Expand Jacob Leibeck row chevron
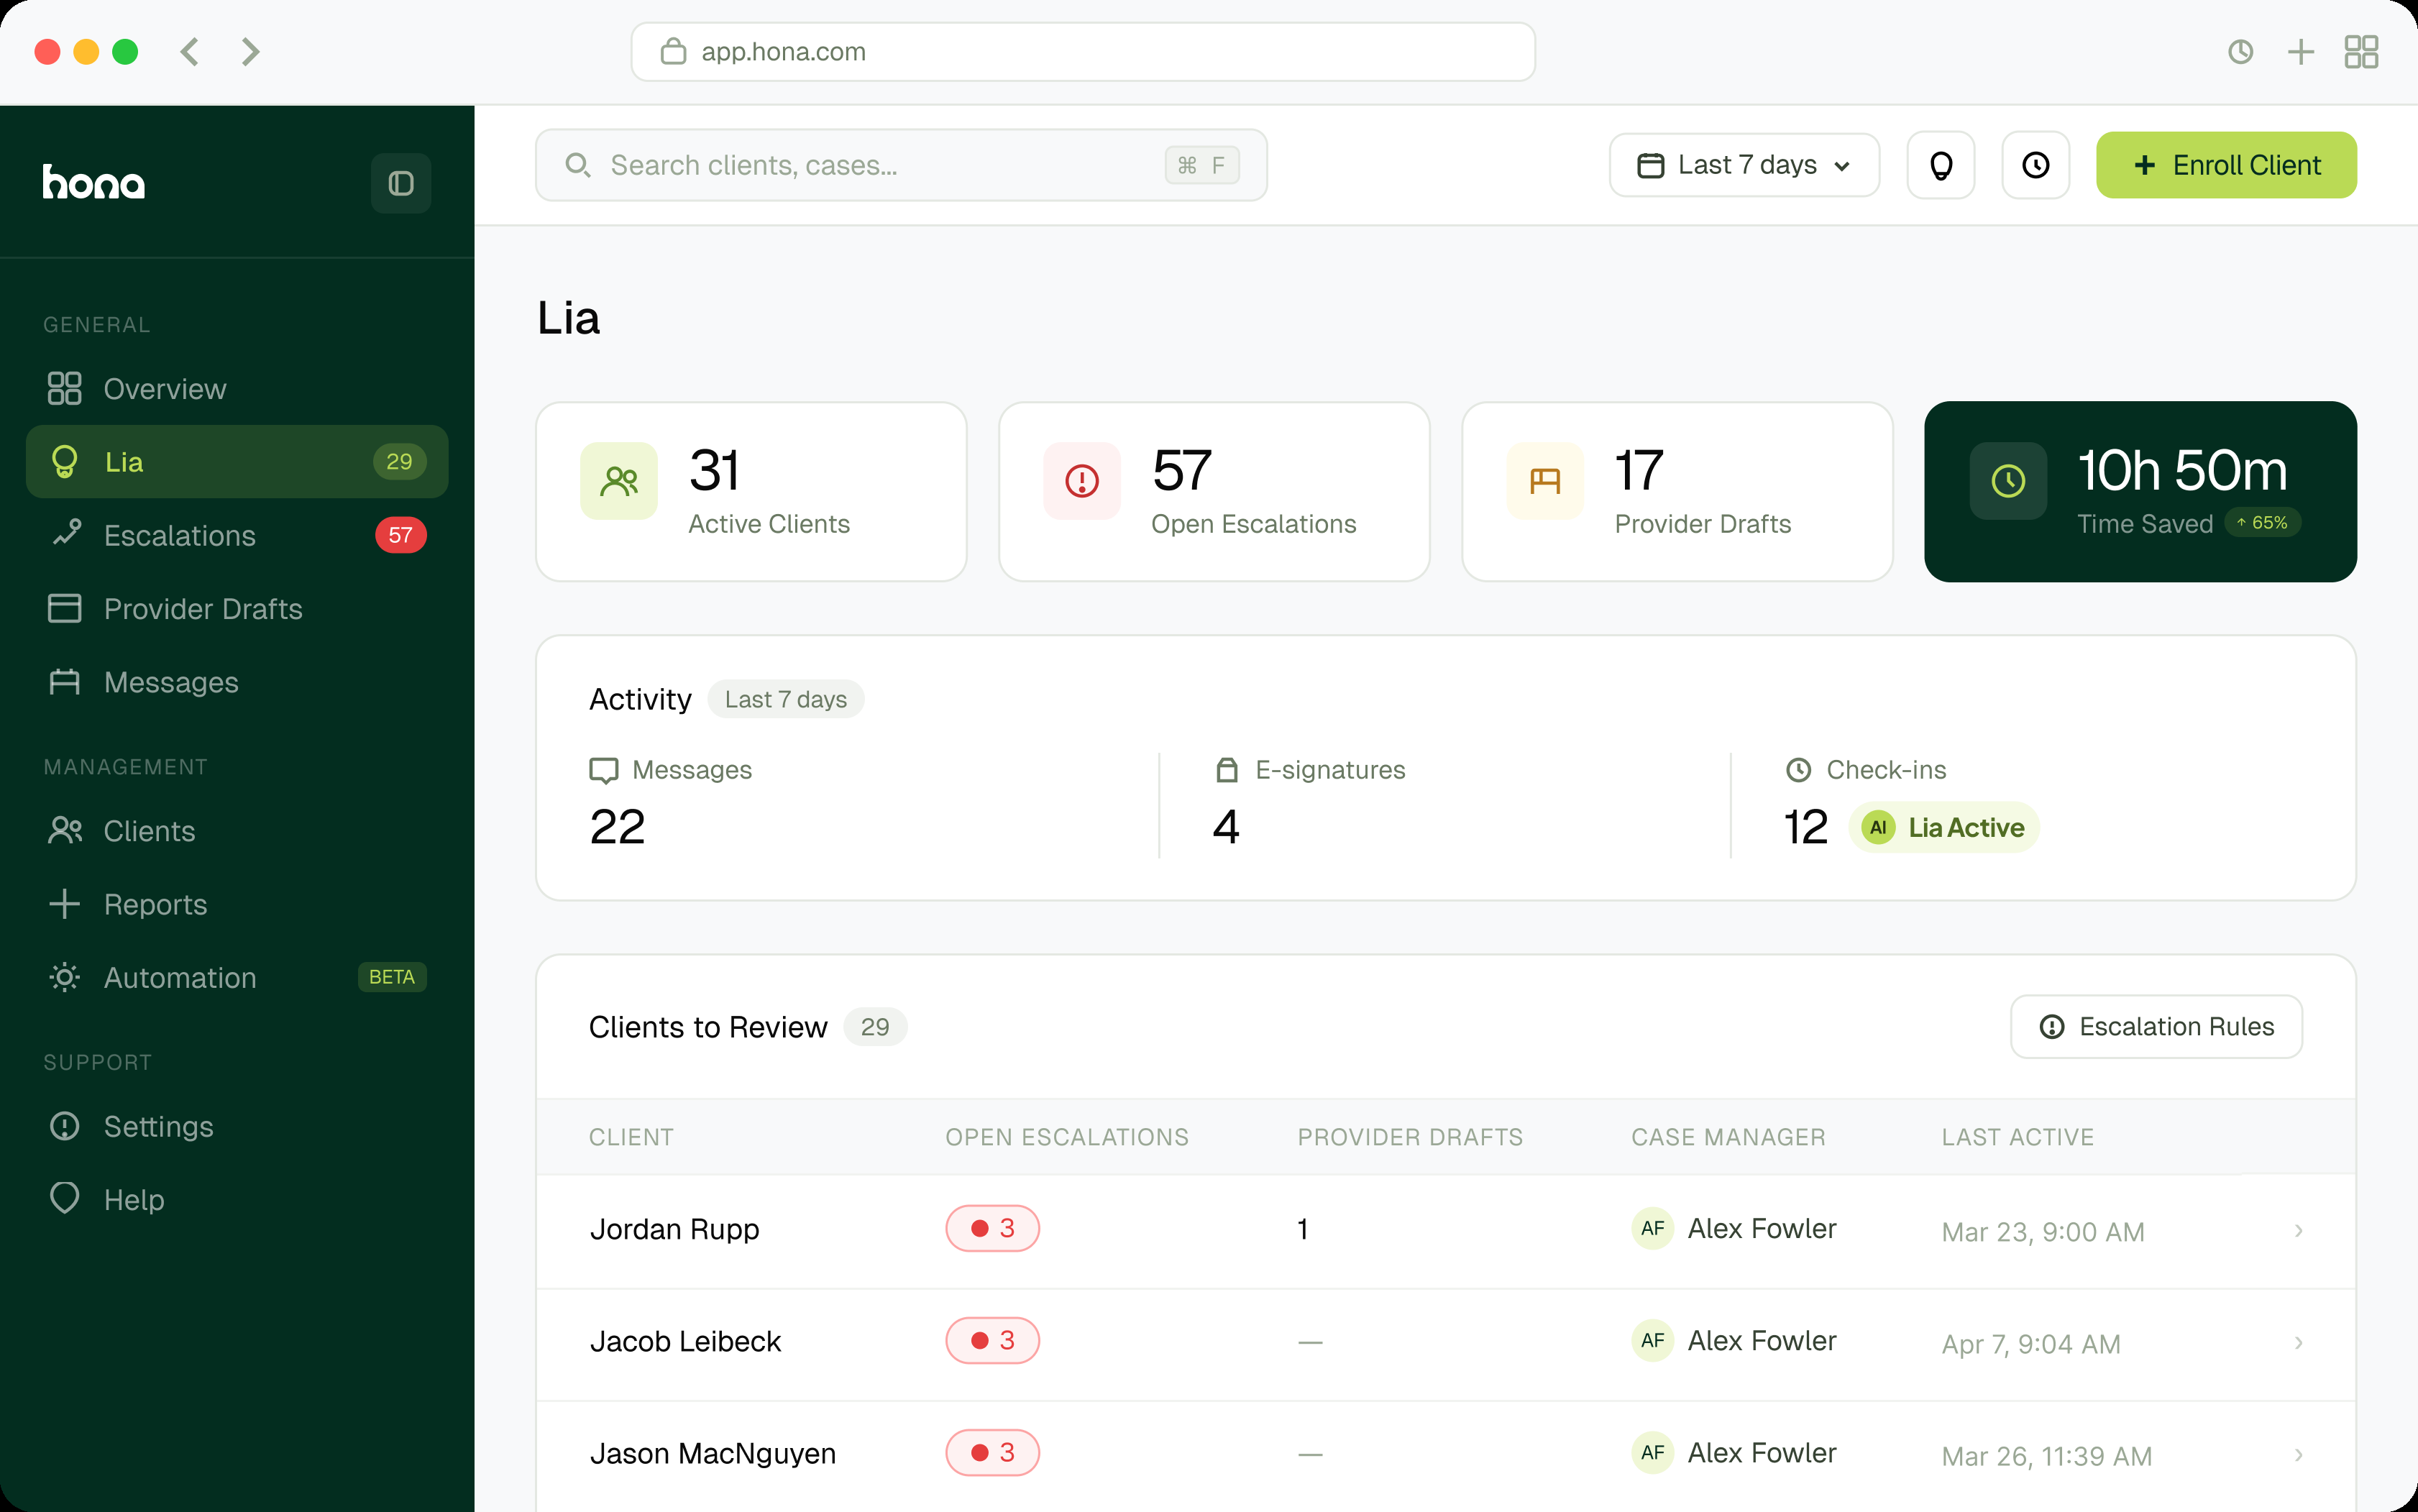 pos(2299,1343)
